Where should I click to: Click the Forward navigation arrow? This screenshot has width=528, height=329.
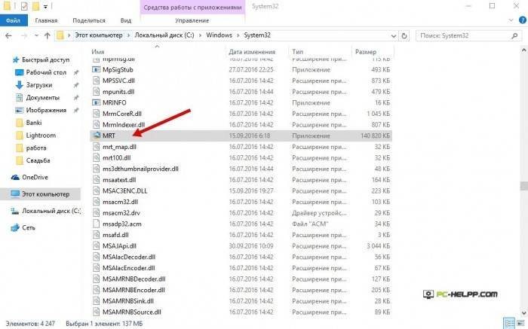click(24, 35)
